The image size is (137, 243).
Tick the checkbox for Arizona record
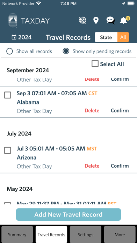(7, 150)
